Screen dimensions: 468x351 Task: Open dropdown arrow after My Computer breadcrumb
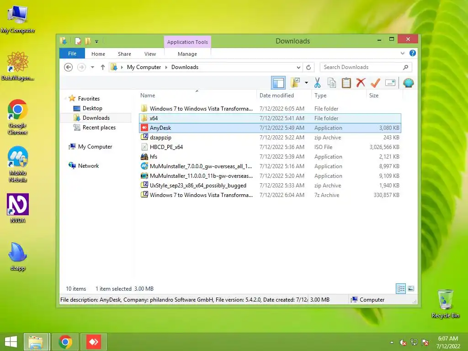coord(166,67)
